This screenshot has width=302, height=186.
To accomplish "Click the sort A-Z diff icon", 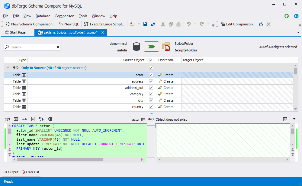I will [x=41, y=119].
